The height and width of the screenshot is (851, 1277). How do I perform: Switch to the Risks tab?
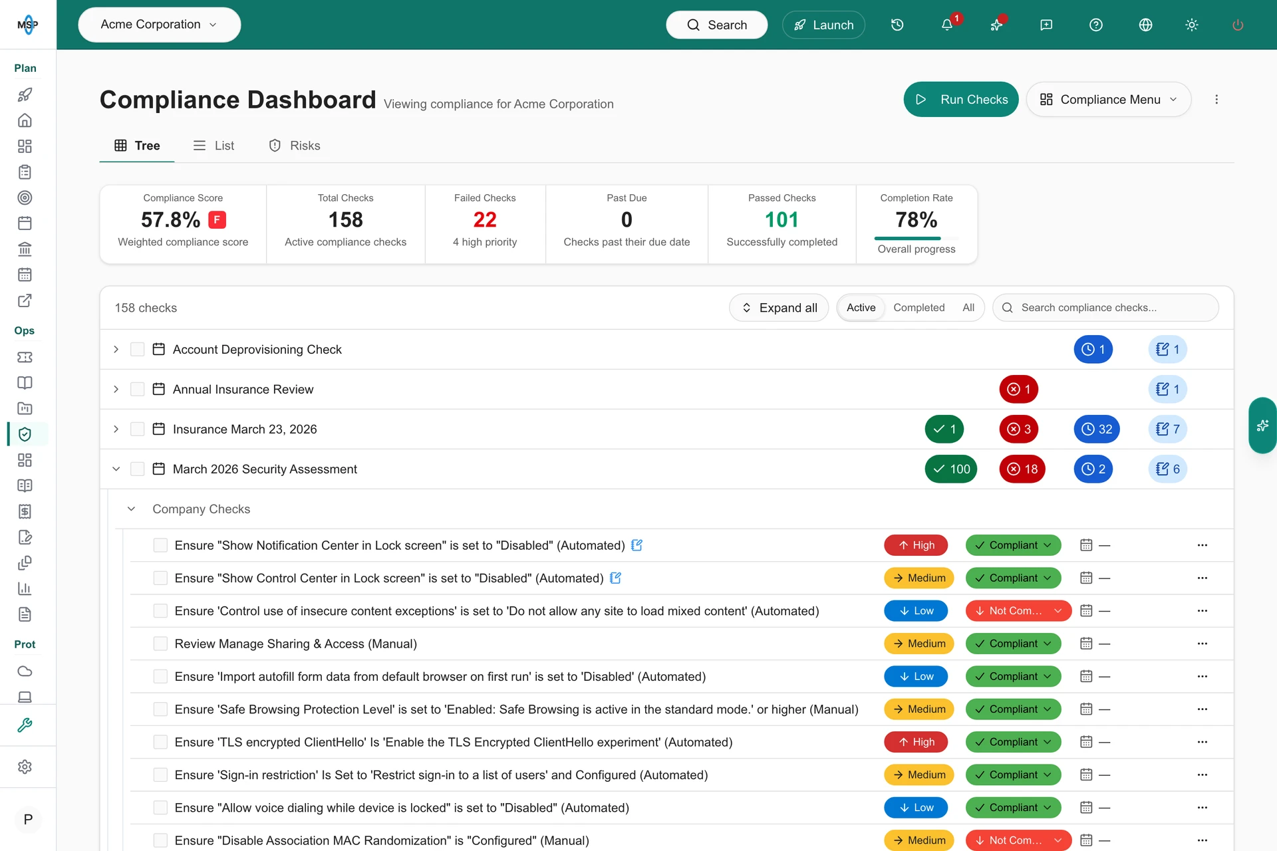(x=295, y=146)
